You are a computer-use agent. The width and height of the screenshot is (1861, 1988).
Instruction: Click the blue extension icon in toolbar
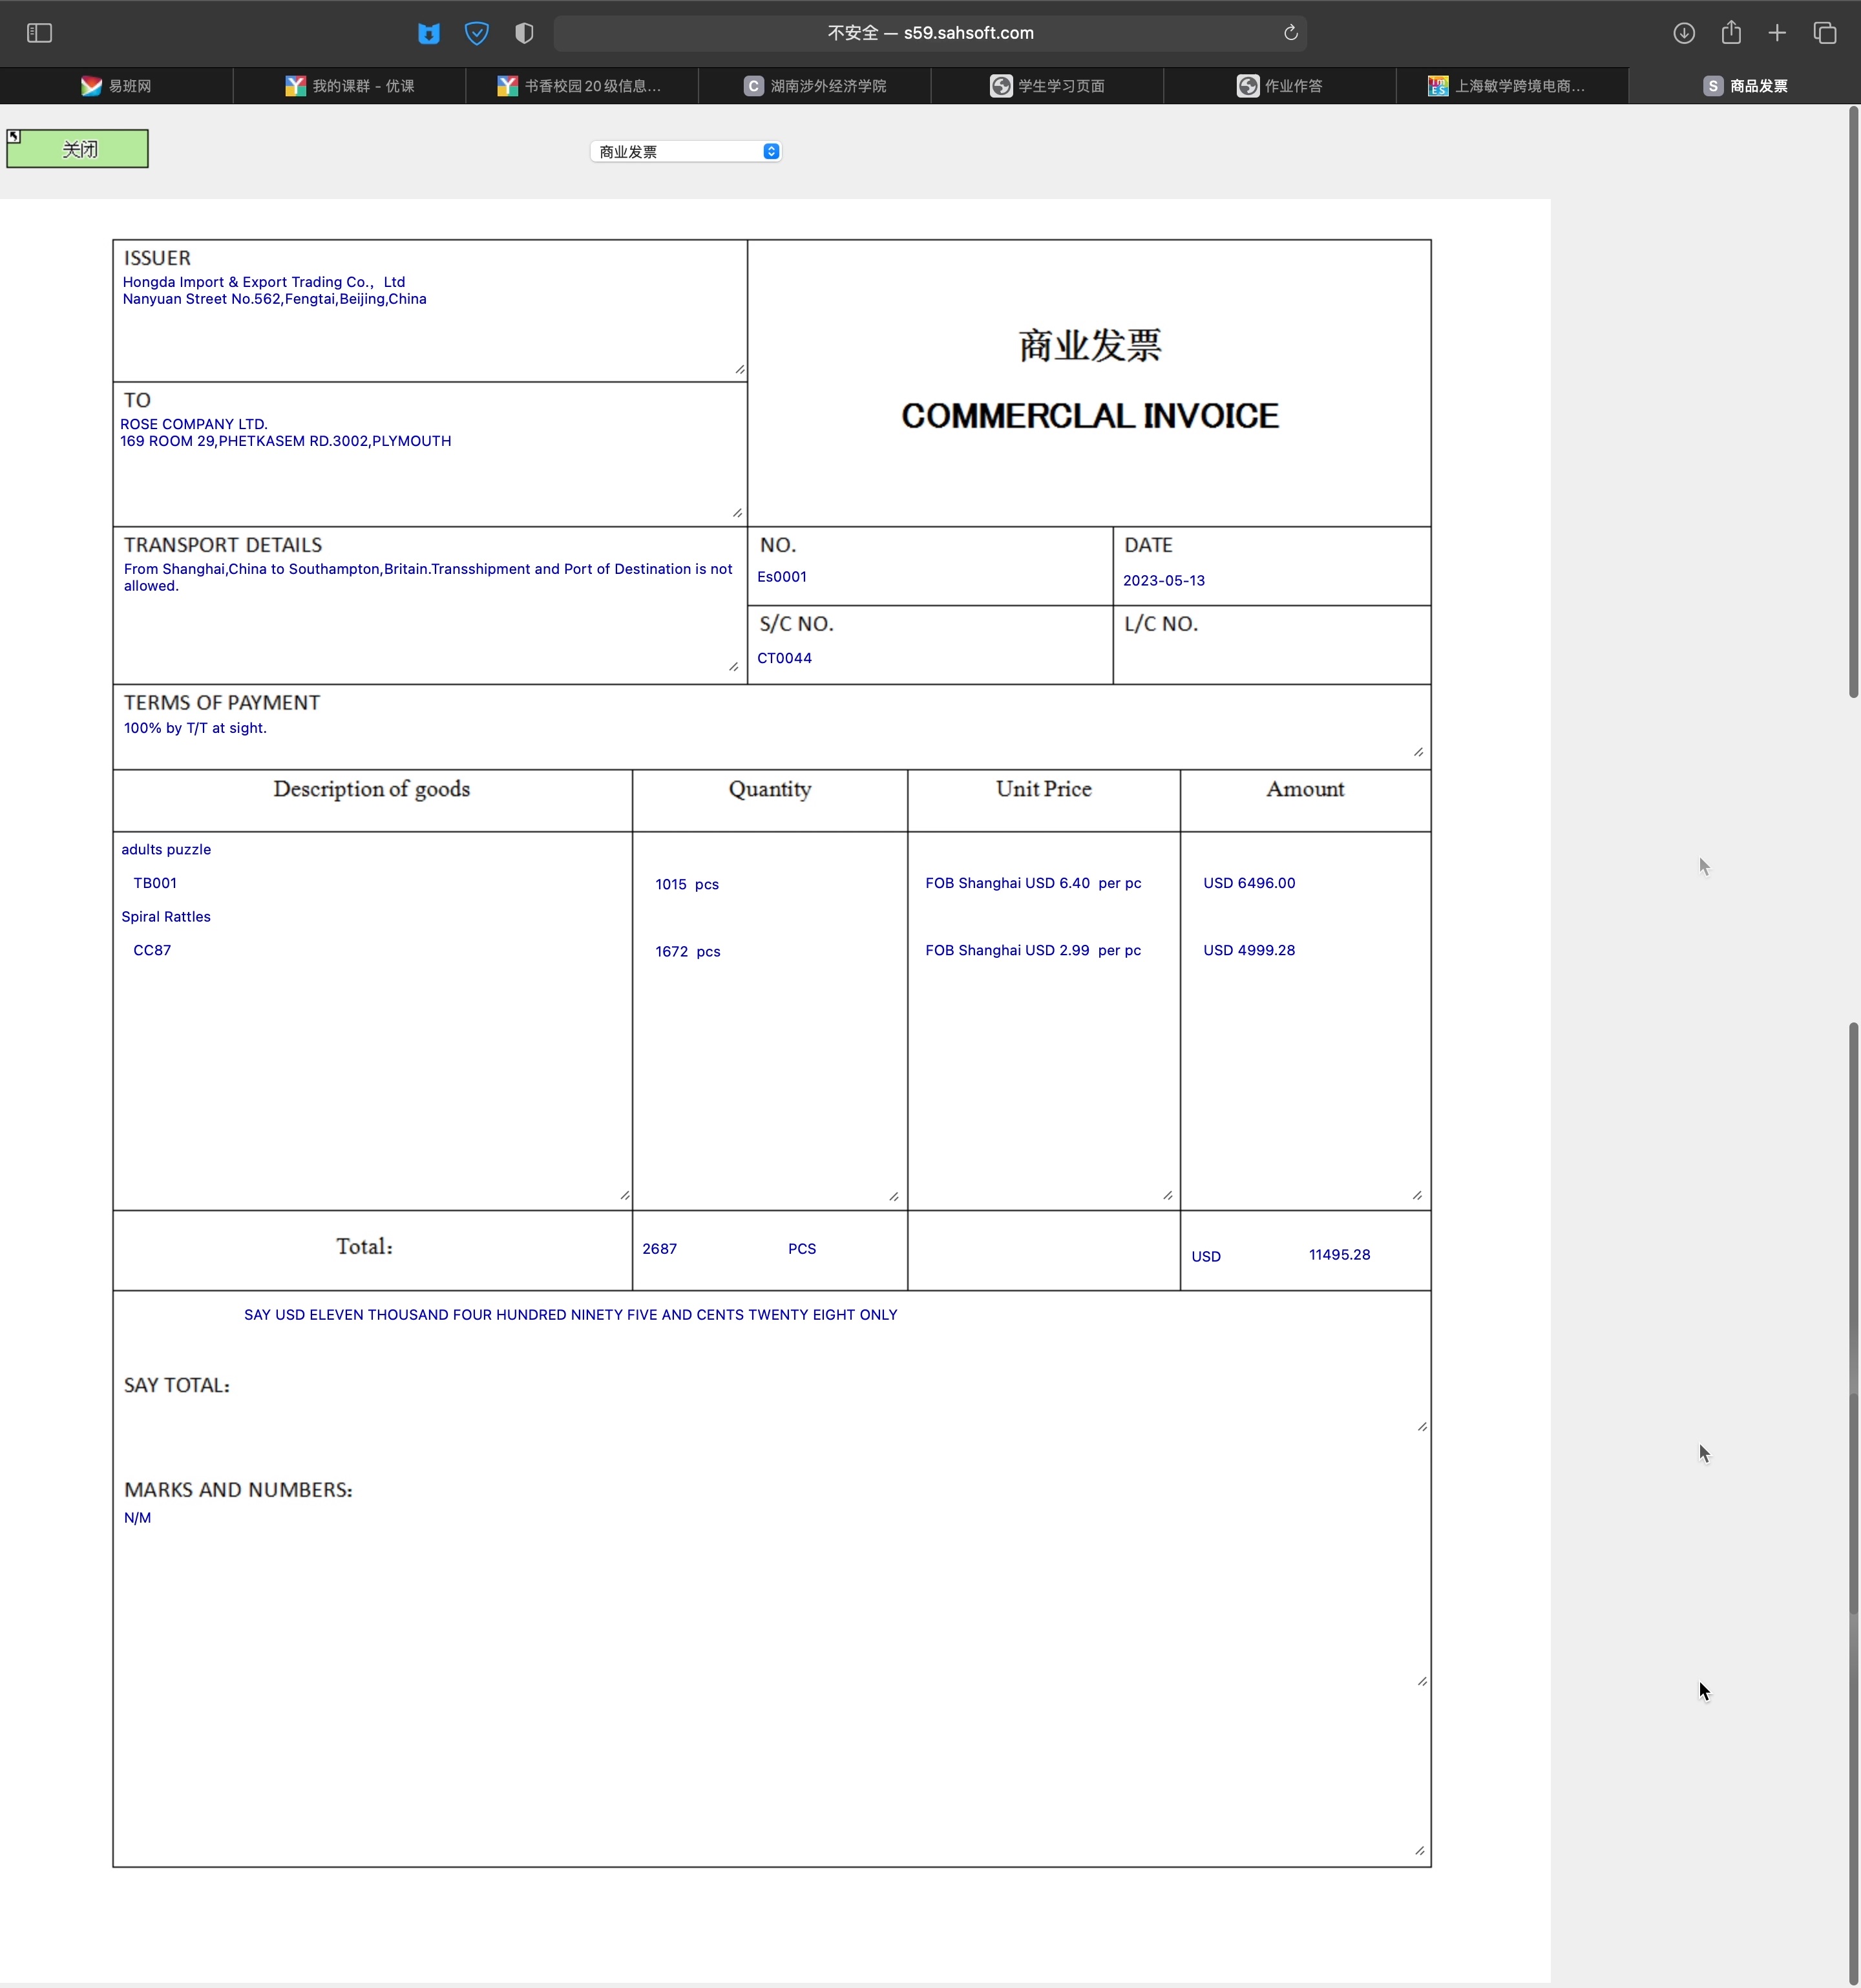[429, 33]
